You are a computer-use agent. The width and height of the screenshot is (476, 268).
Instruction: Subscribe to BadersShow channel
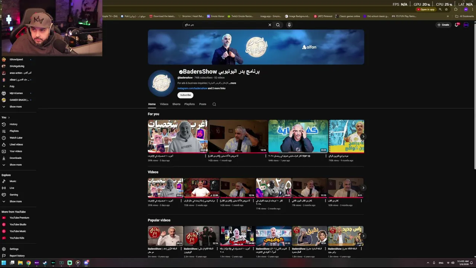(x=185, y=95)
